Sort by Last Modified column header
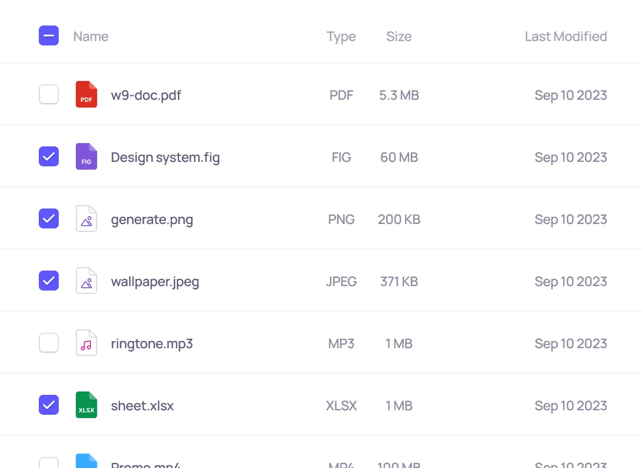 [x=565, y=37]
